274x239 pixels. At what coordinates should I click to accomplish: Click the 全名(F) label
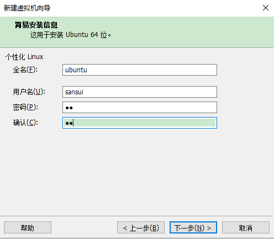coord(25,70)
